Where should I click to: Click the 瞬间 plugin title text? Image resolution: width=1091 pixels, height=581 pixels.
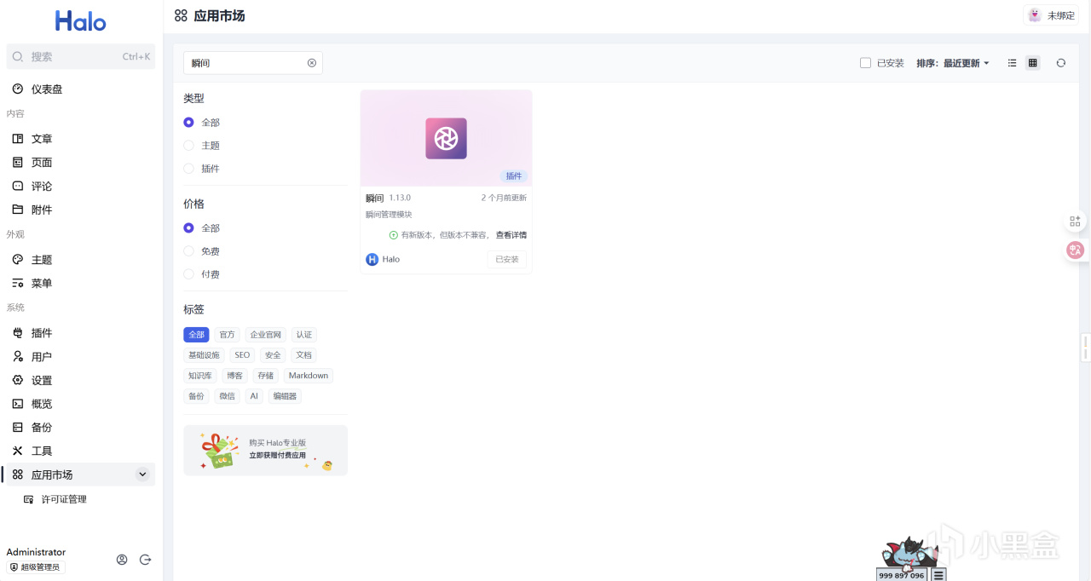click(x=375, y=198)
